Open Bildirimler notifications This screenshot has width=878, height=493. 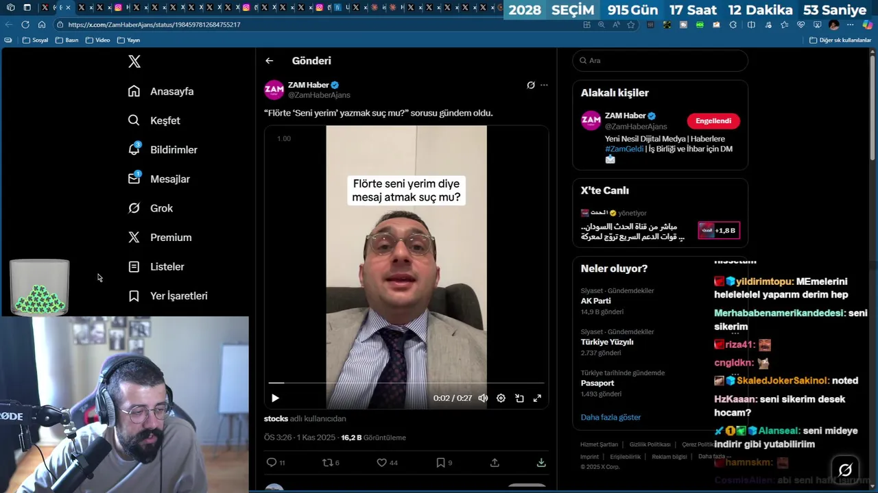pos(163,149)
